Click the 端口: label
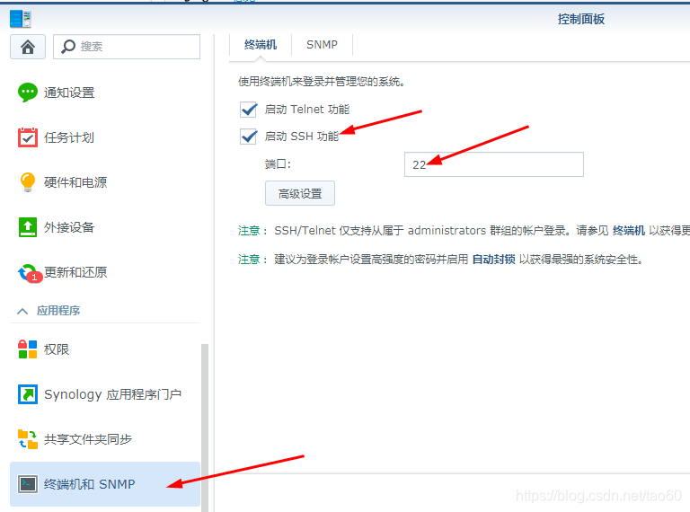Screen dimensions: 690x512 (278, 164)
